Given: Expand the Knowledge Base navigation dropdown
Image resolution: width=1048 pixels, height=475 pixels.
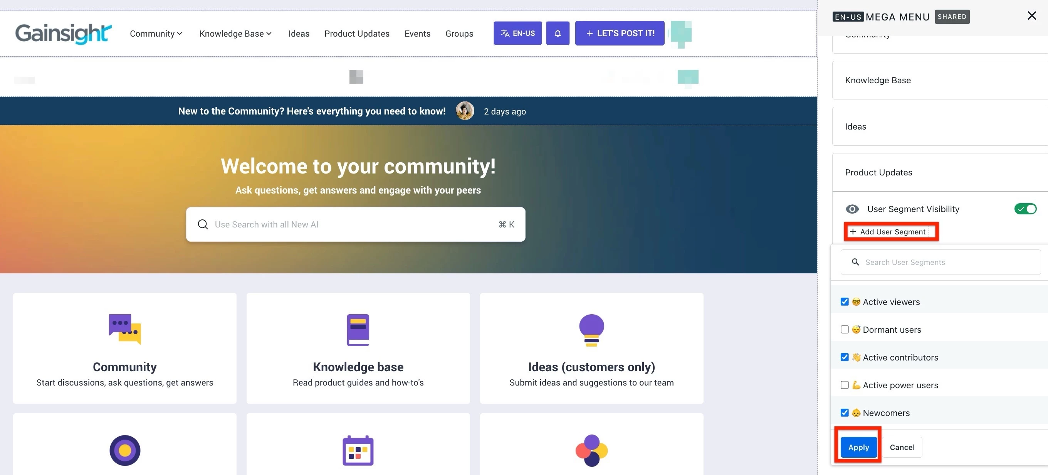Looking at the screenshot, I should pyautogui.click(x=235, y=34).
